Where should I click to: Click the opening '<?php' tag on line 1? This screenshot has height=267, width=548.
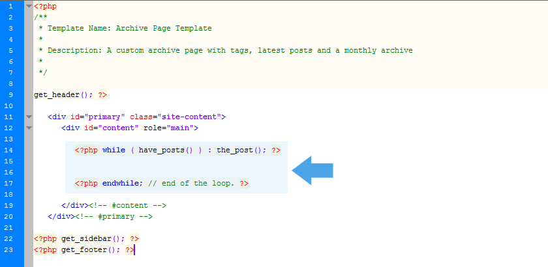click(x=45, y=7)
